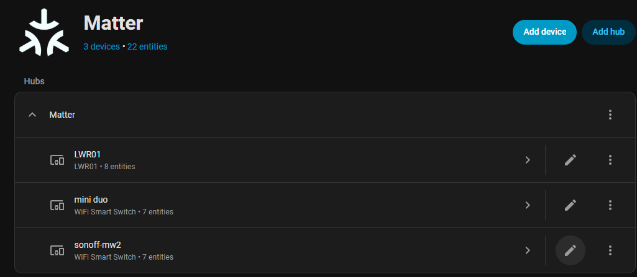Open three-dot menu for sonoff-mw2
The width and height of the screenshot is (637, 277).
pos(610,250)
